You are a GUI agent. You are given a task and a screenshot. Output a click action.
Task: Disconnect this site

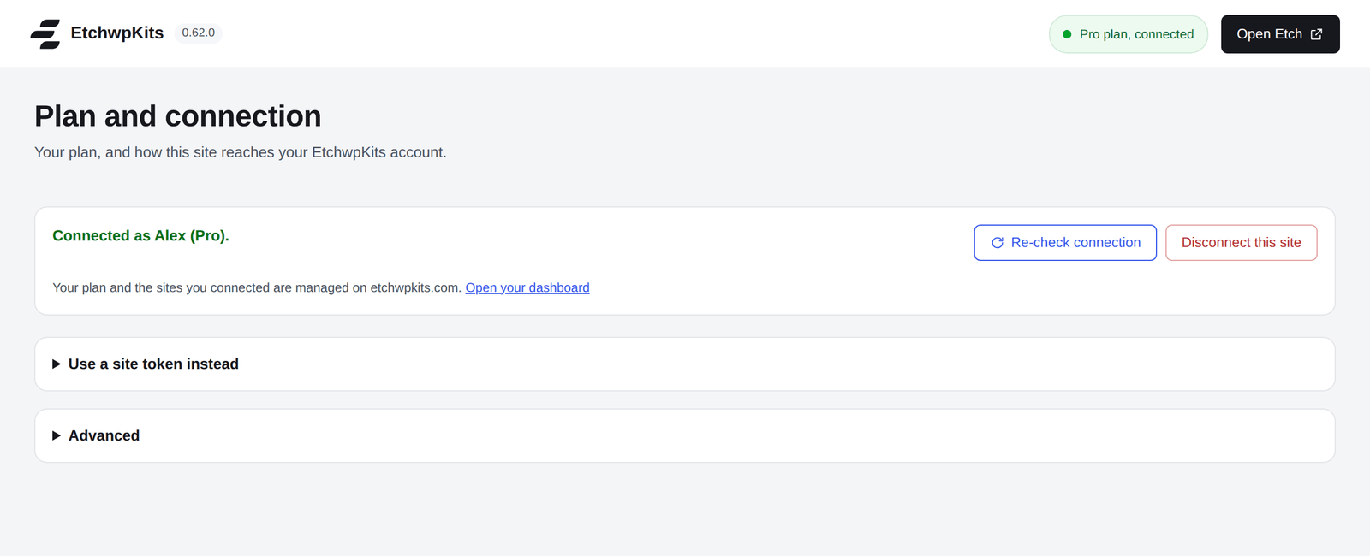click(1241, 243)
